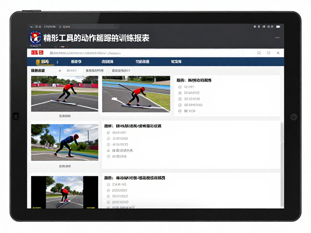The image size is (311, 233).
Task: Open the skater thumbnail with red fence background
Action: click(x=65, y=94)
